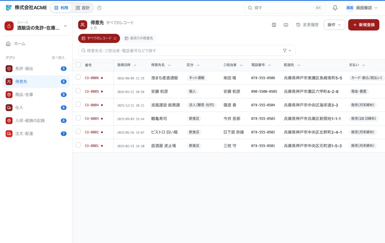
Task: Open record link CU-0002
Action: [x=92, y=132]
